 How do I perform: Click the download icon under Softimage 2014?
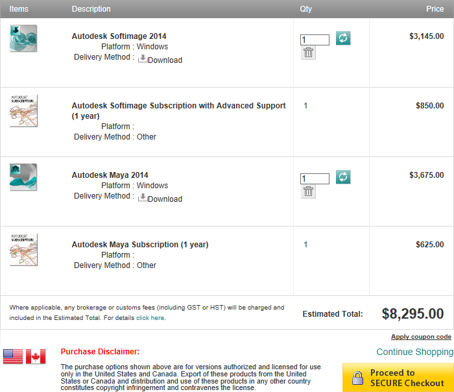(143, 58)
